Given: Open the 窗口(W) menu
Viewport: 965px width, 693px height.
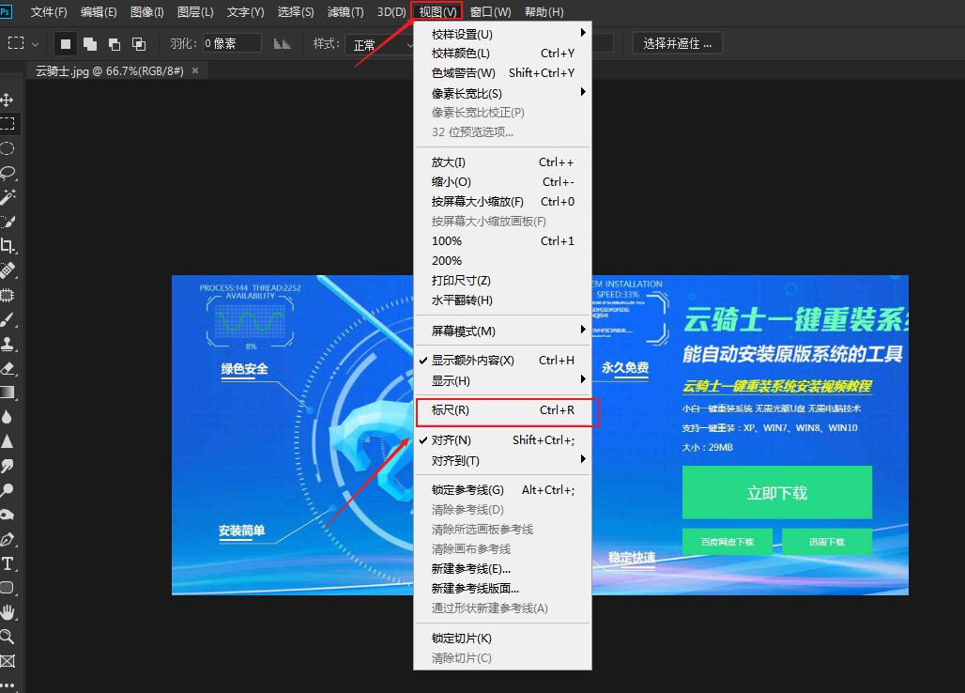Looking at the screenshot, I should [x=491, y=11].
